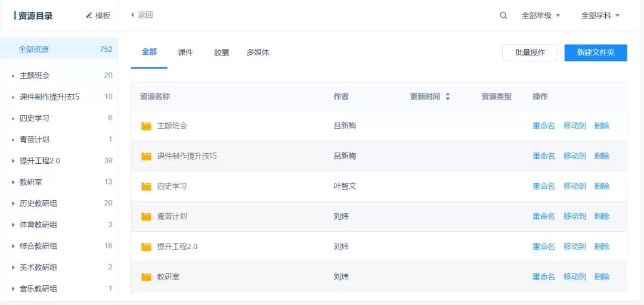Click the folder icon for 青蓝计划
Screen dimensions: 644x305
[146, 216]
